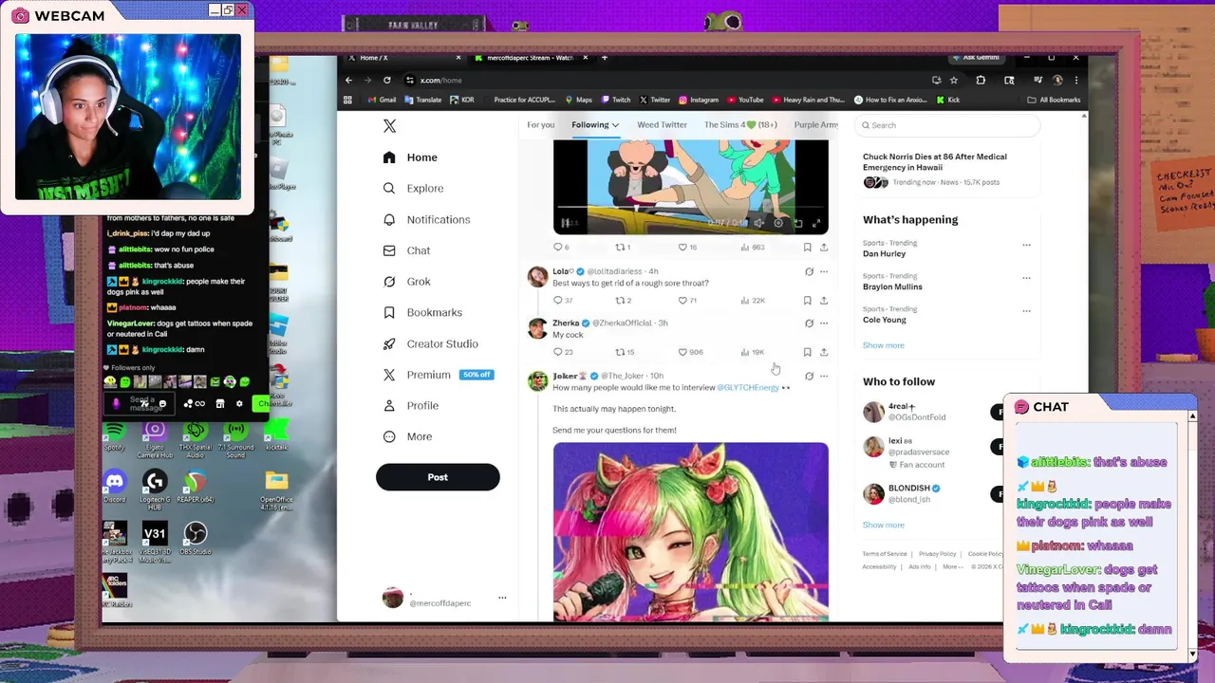The height and width of the screenshot is (683, 1215).
Task: Open more menu for Cole Young trend
Action: pos(1026,311)
